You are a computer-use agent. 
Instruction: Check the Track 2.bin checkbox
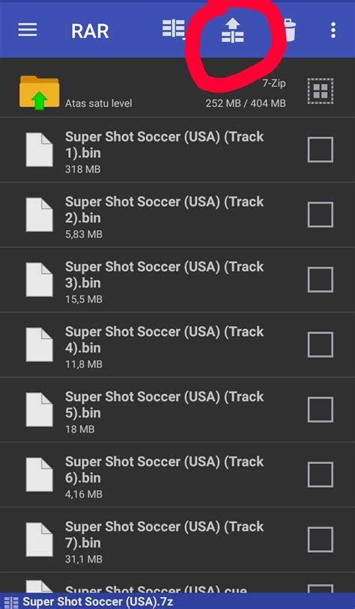point(321,215)
